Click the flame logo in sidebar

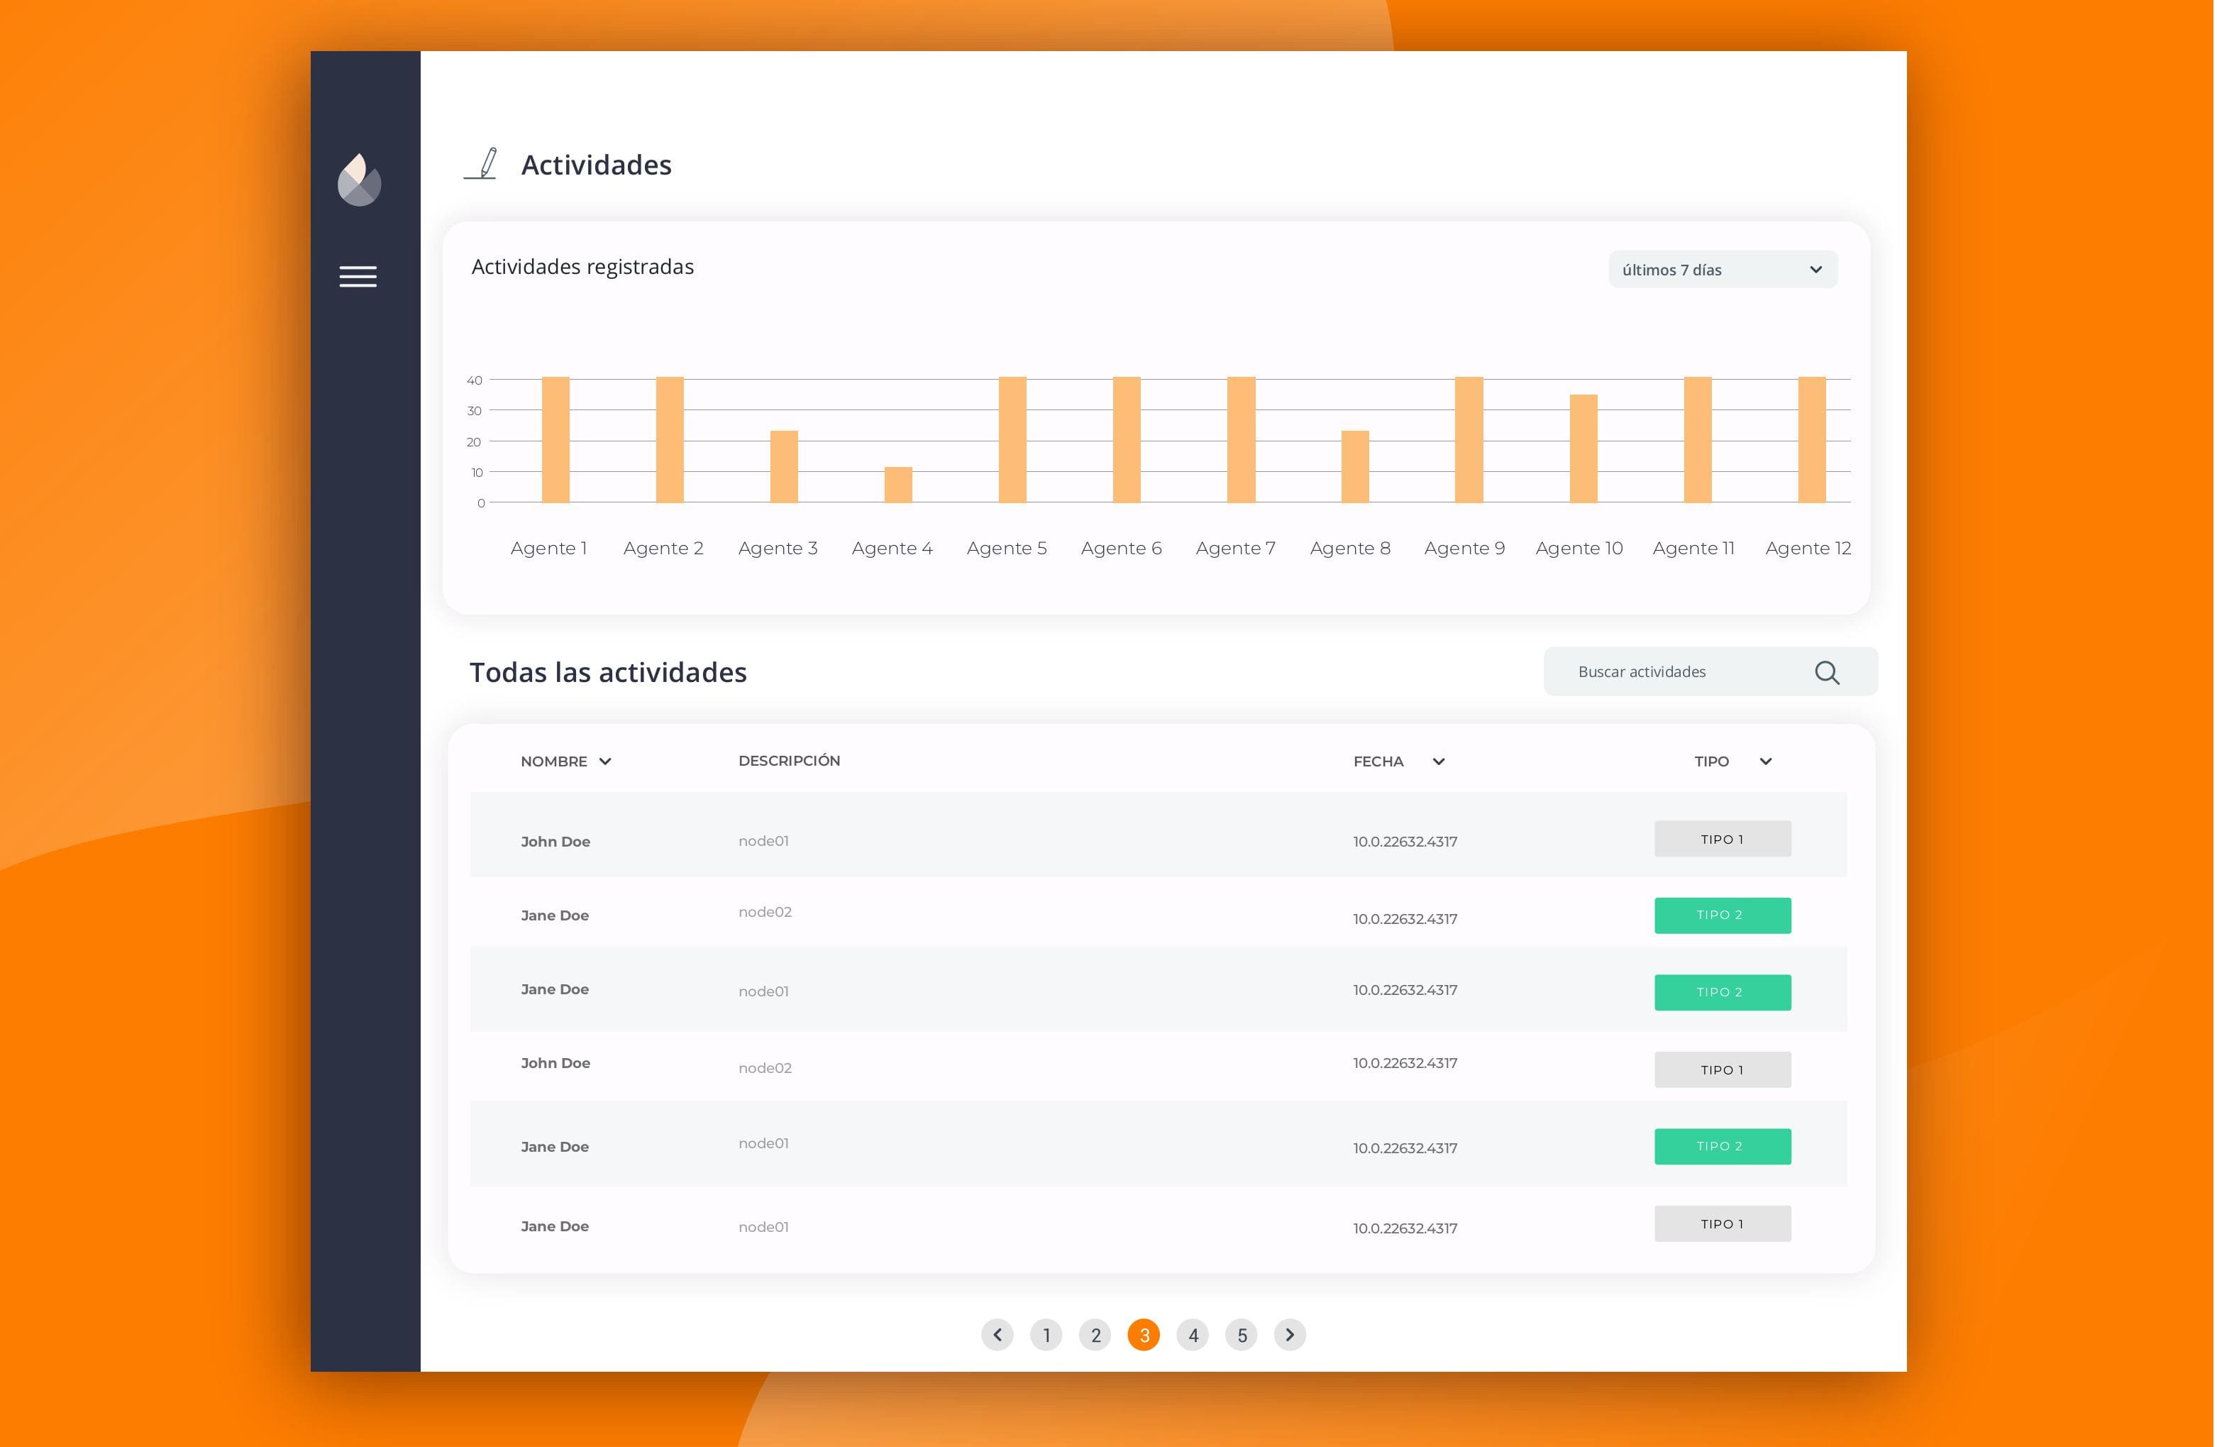click(x=359, y=180)
